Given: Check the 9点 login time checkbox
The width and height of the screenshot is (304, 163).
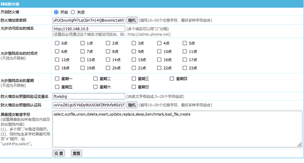Looking at the screenshot, I should click(134, 52).
